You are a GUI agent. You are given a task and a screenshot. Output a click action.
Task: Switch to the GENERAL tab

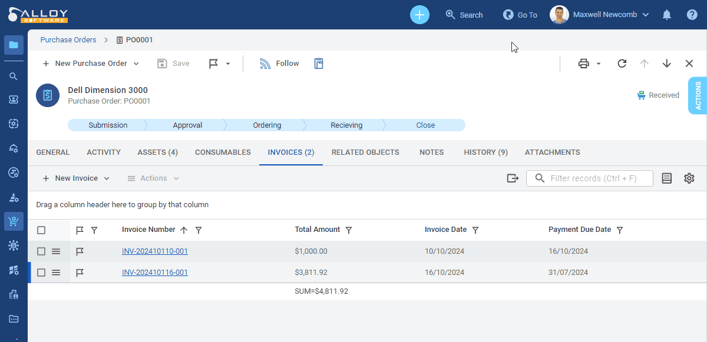(53, 152)
